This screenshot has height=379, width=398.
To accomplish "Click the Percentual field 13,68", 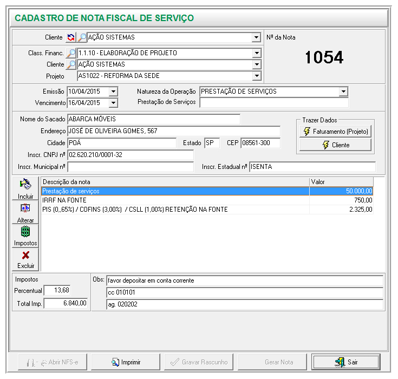I will tap(57, 290).
